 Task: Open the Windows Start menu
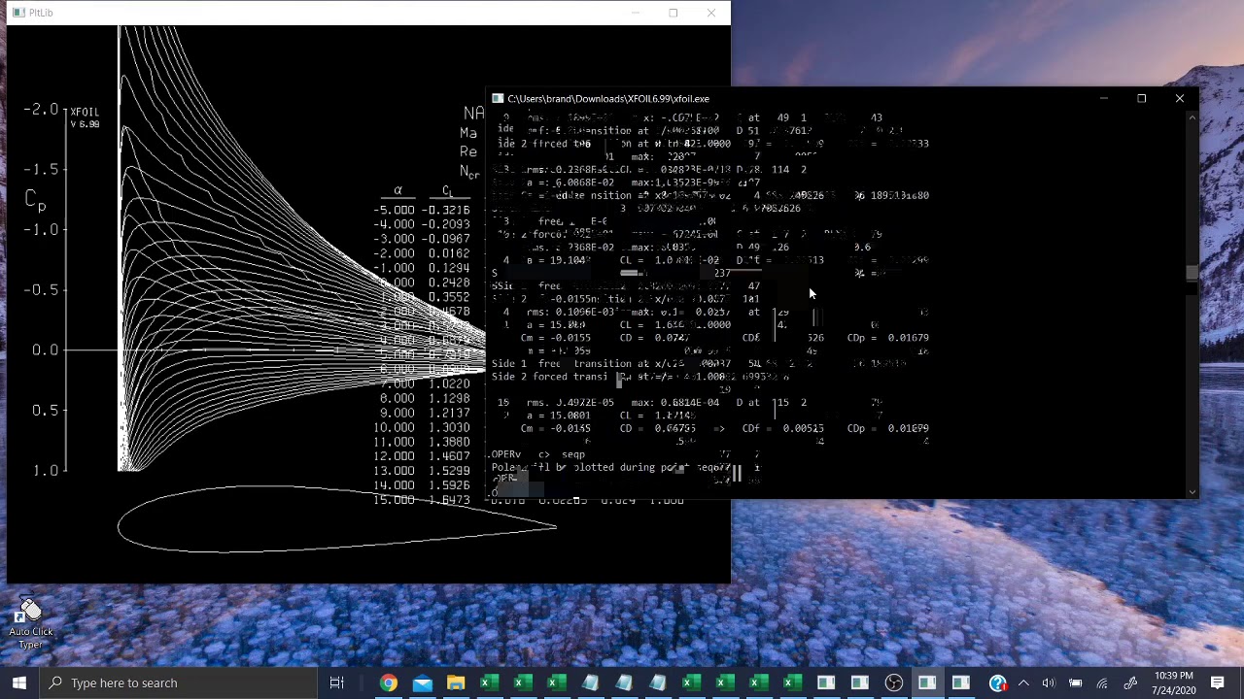coord(19,682)
